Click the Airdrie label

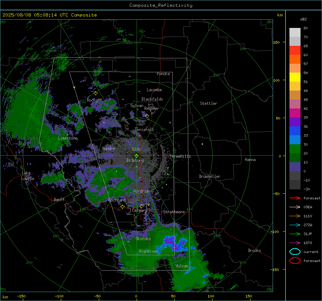tap(141, 191)
